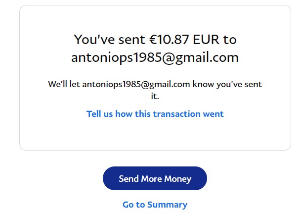Click Tell us how this transaction went
Screen dimensions: 301x214
coord(155,114)
